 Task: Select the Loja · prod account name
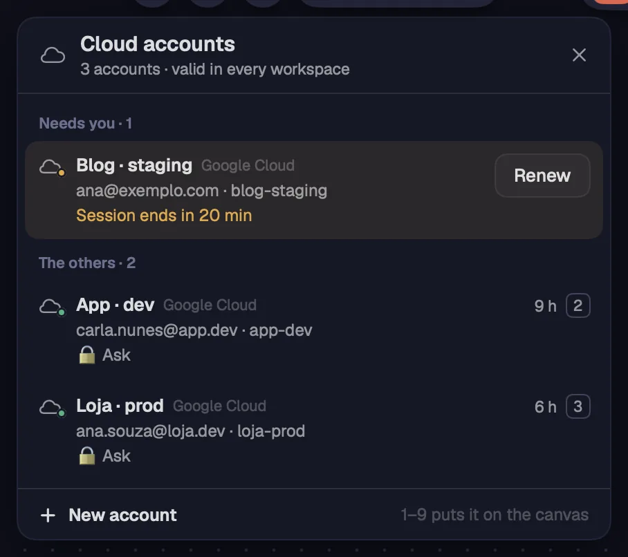(x=120, y=406)
